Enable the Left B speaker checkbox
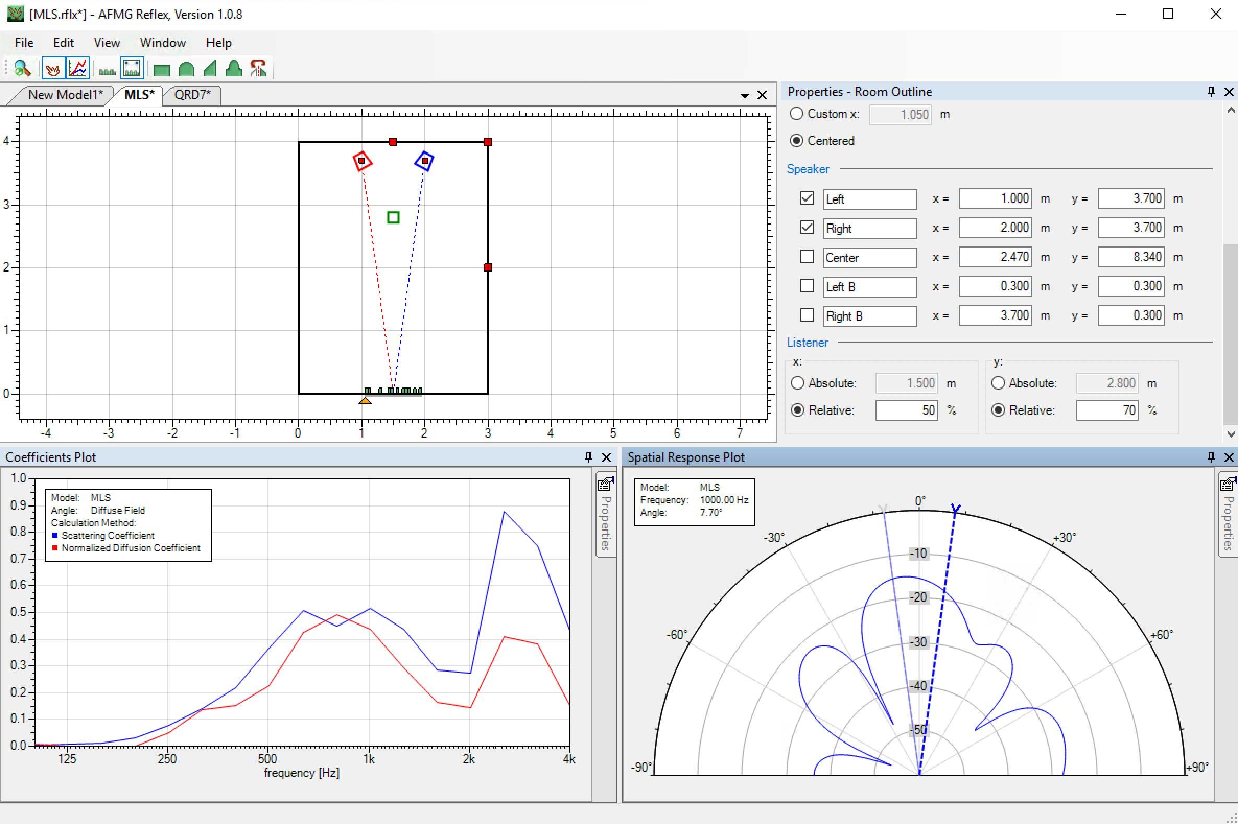Viewport: 1238px width, 824px height. [x=807, y=286]
